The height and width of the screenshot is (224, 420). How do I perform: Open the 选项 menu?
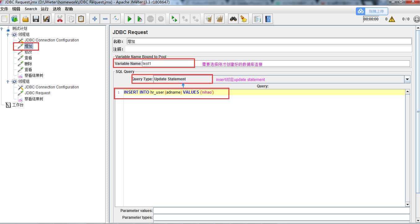pyautogui.click(x=57, y=9)
